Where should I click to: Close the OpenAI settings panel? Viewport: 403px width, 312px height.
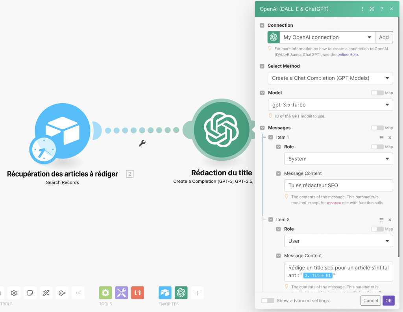392,9
